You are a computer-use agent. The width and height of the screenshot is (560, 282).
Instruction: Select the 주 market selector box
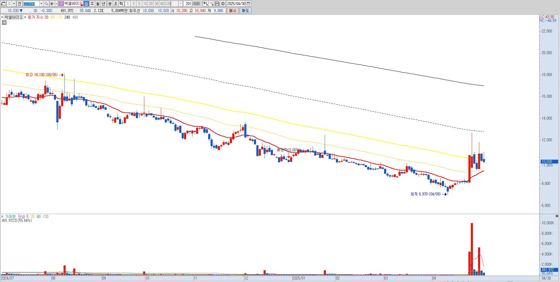pos(9,4)
